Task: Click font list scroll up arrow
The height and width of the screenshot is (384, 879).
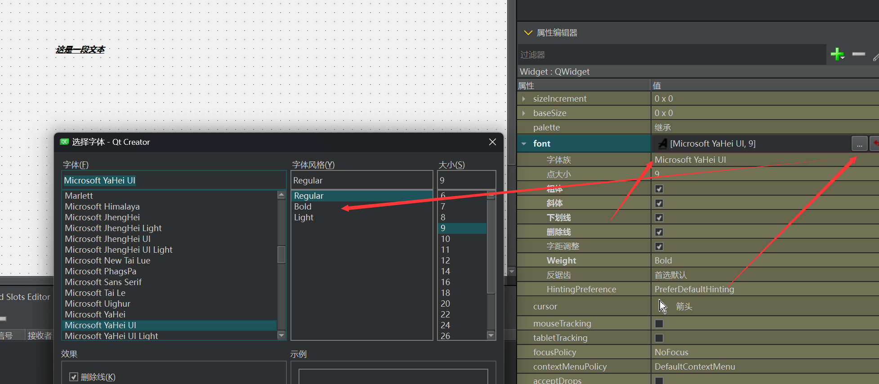Action: coord(281,195)
